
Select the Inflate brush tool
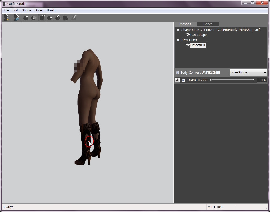pos(42,17)
